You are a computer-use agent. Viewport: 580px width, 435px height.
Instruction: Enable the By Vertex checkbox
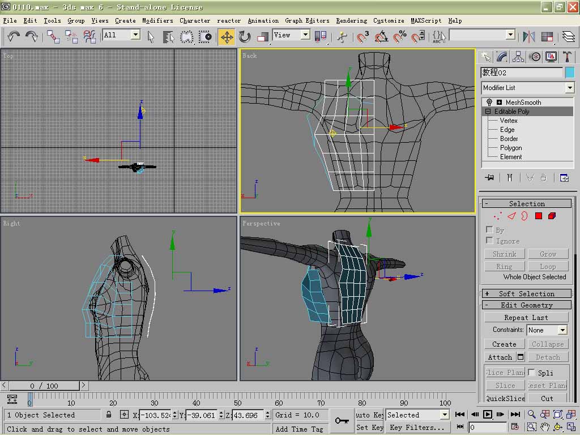click(489, 230)
